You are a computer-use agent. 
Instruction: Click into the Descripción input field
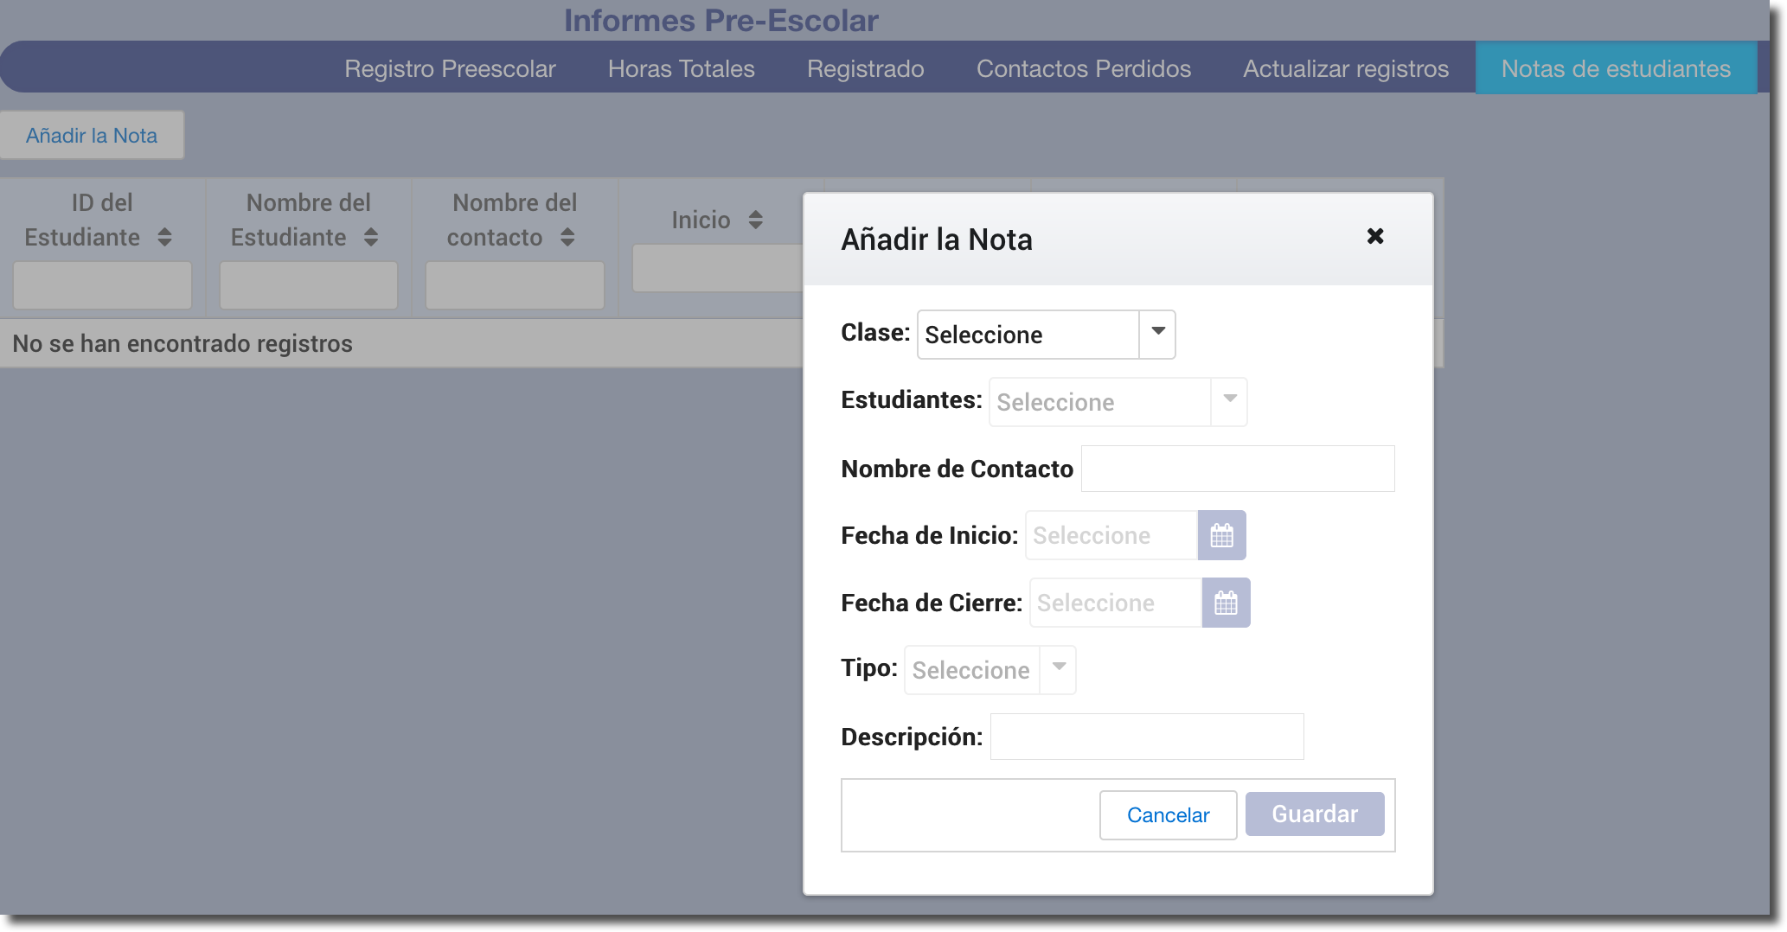(x=1146, y=737)
